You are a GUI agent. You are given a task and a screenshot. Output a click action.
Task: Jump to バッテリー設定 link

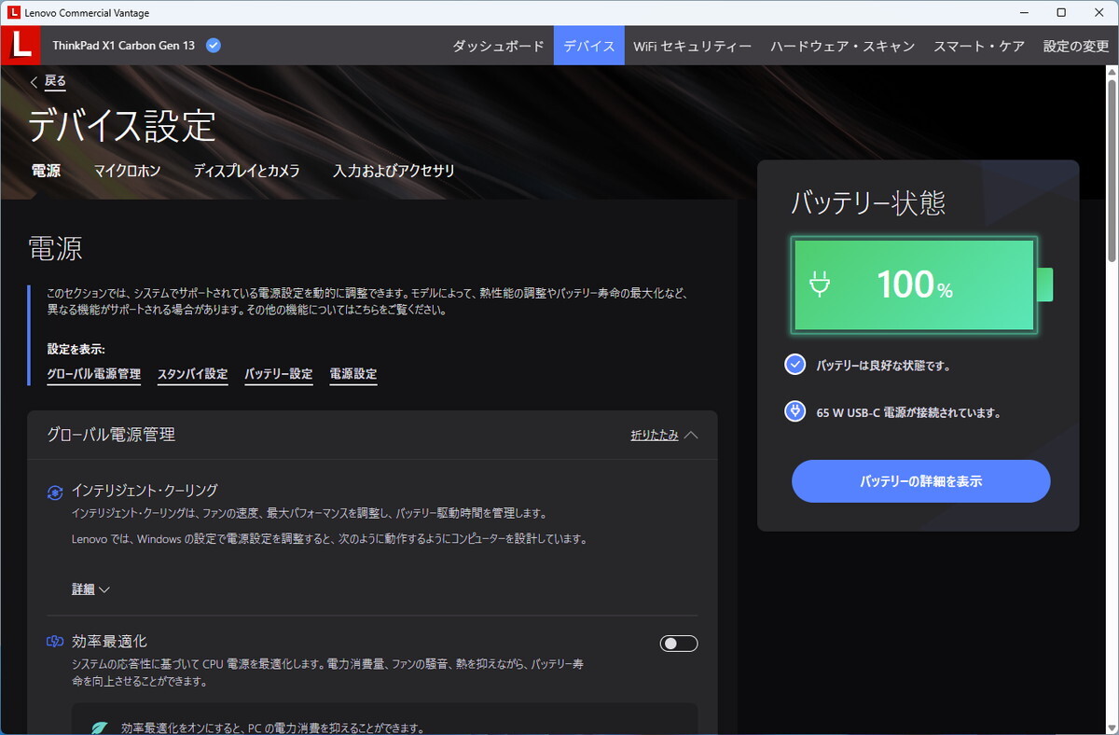pos(279,374)
